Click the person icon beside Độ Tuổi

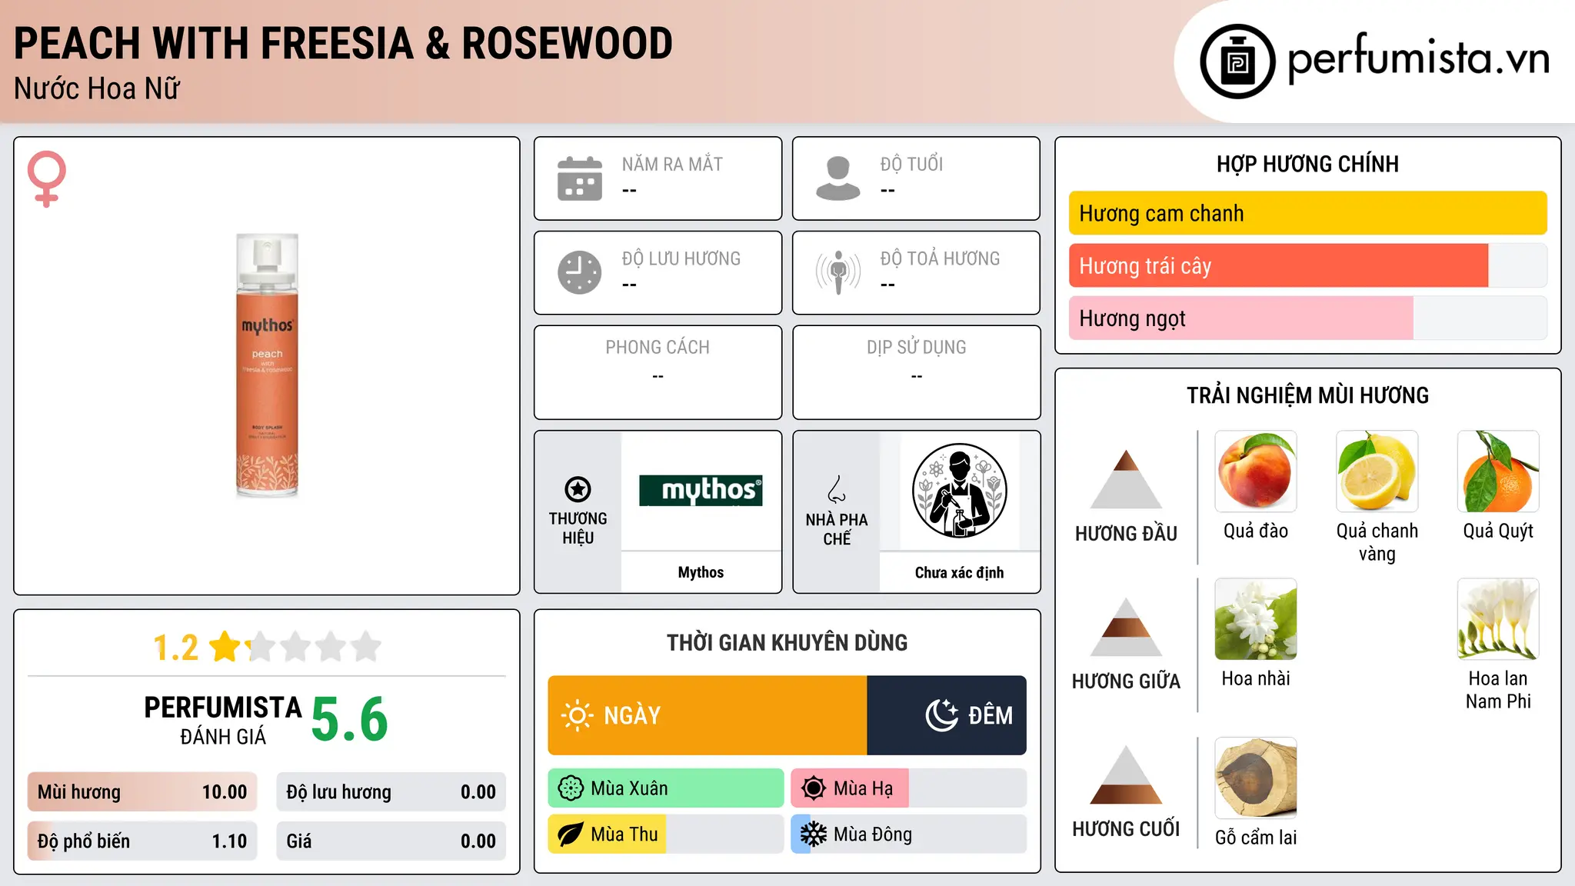838,178
